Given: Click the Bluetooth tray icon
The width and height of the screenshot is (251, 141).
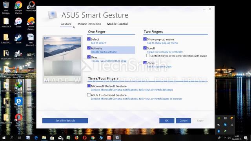Looking at the screenshot, I should coord(219,131).
